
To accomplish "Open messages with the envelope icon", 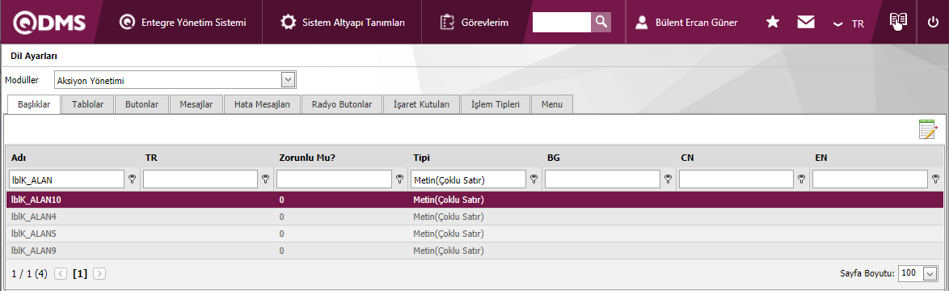I will [x=806, y=23].
